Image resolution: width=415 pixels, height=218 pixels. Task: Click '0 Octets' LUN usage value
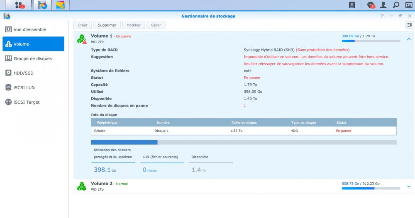149,170
